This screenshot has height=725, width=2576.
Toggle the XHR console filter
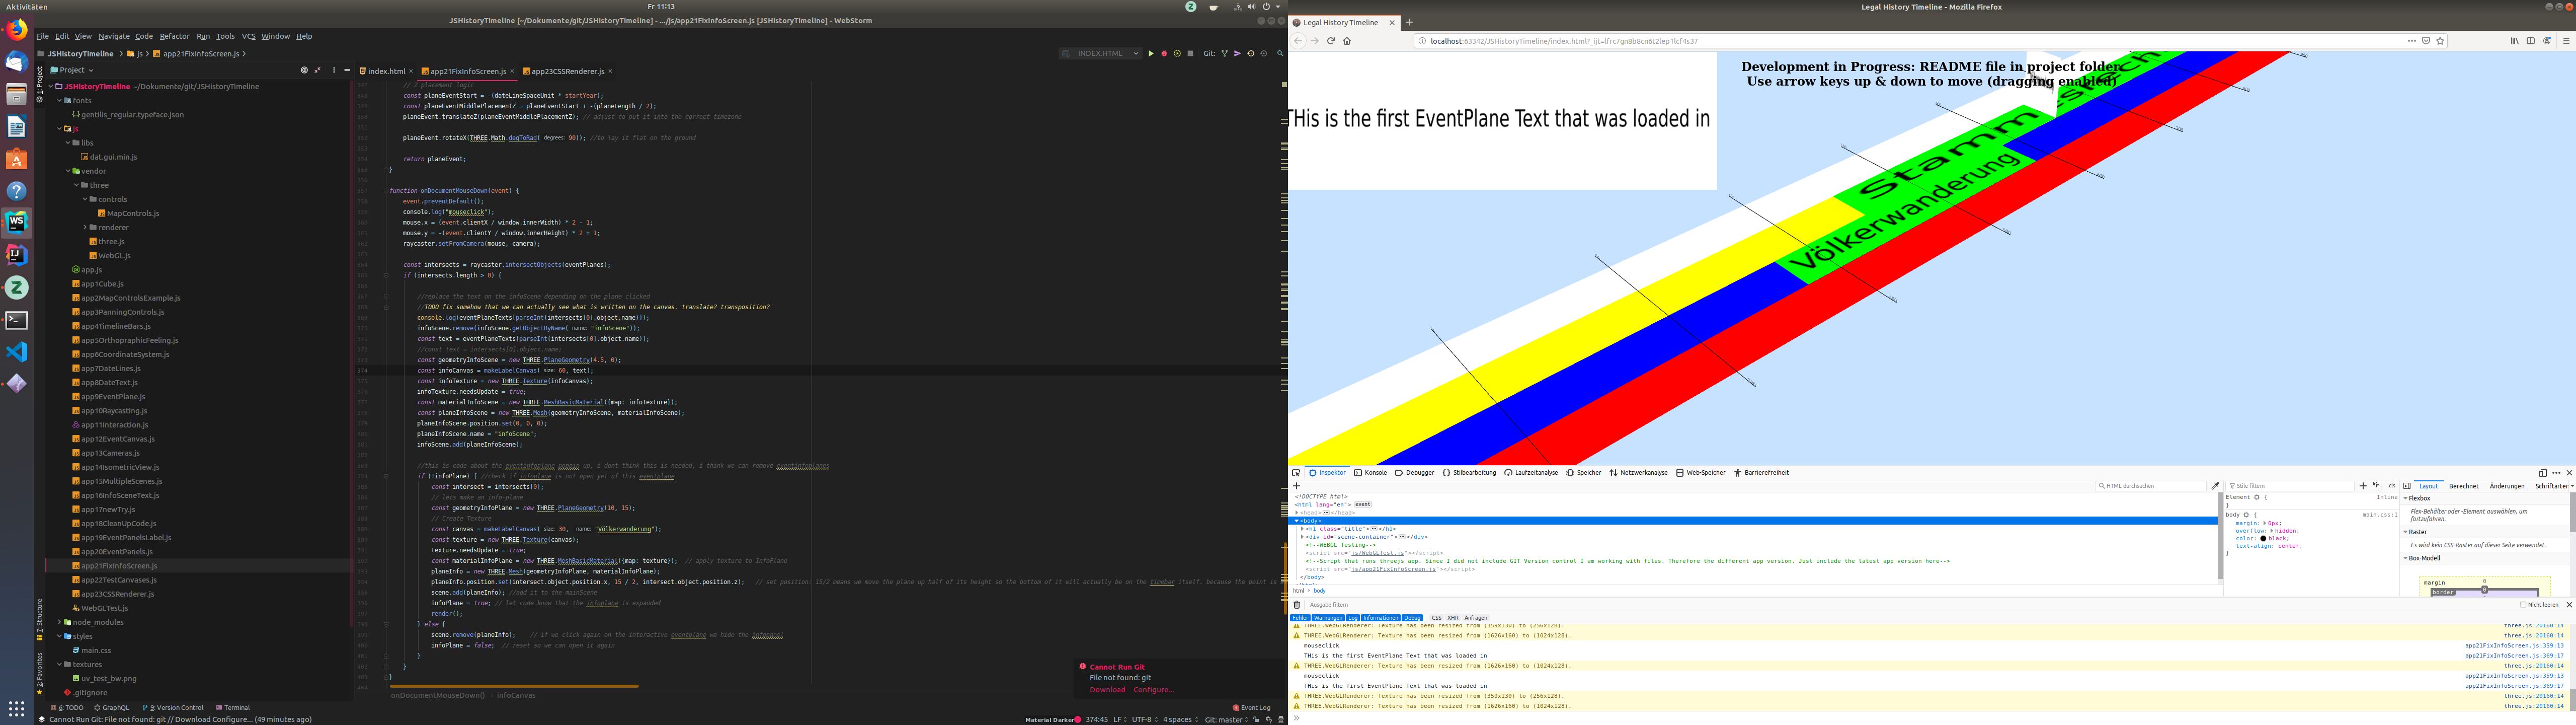coord(1453,618)
